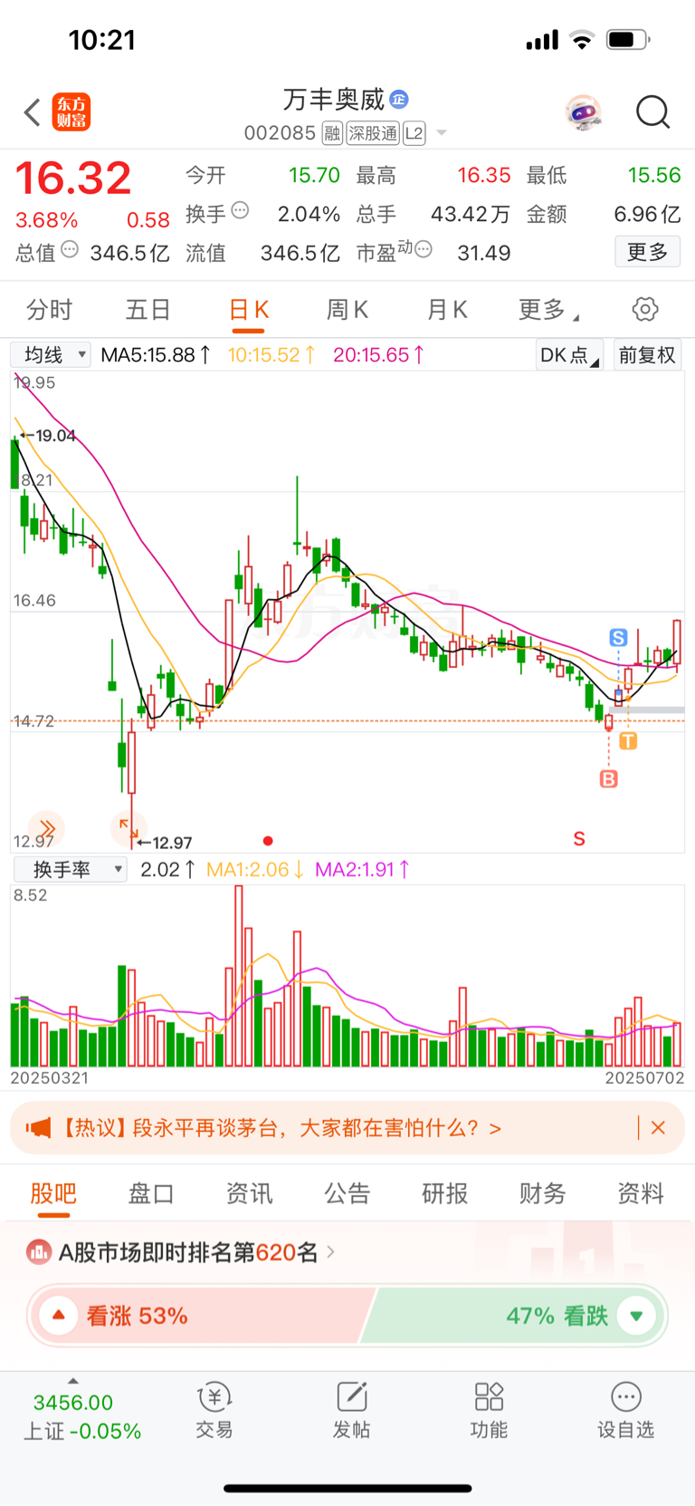The height and width of the screenshot is (1506, 695).
Task: Tap the red S marker below chart
Action: pos(579,839)
